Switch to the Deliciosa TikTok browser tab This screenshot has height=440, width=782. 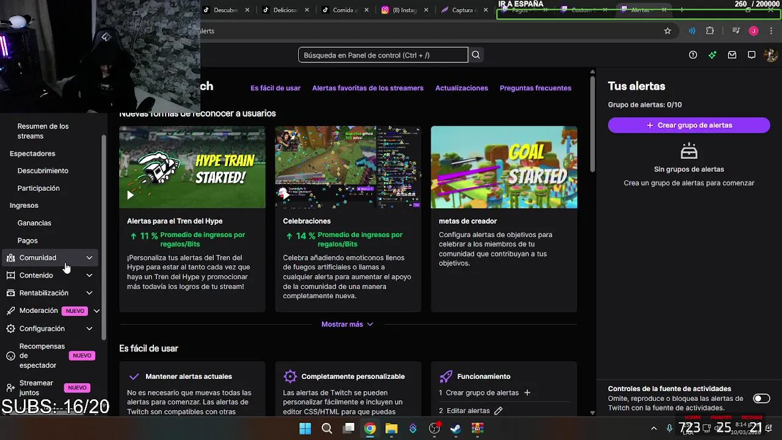click(286, 10)
